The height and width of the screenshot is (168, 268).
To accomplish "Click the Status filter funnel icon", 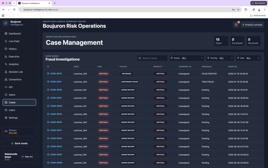I will pyautogui.click(x=172, y=58).
